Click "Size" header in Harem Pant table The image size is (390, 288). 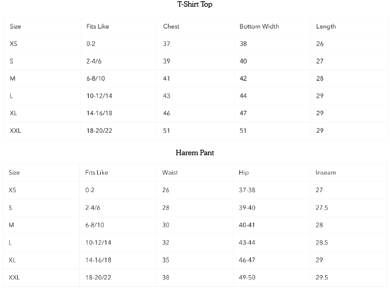point(14,173)
